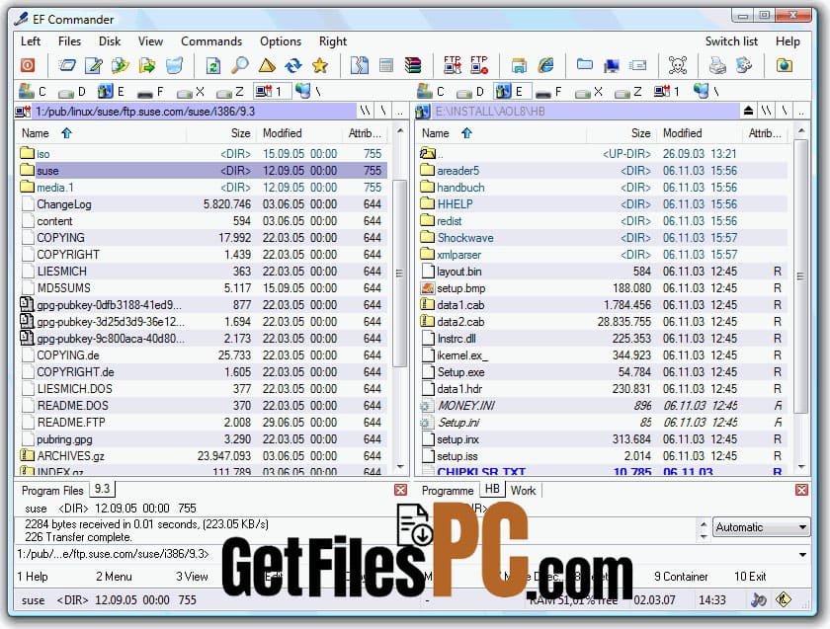Open the Commands menu
830x629 pixels.
click(211, 41)
